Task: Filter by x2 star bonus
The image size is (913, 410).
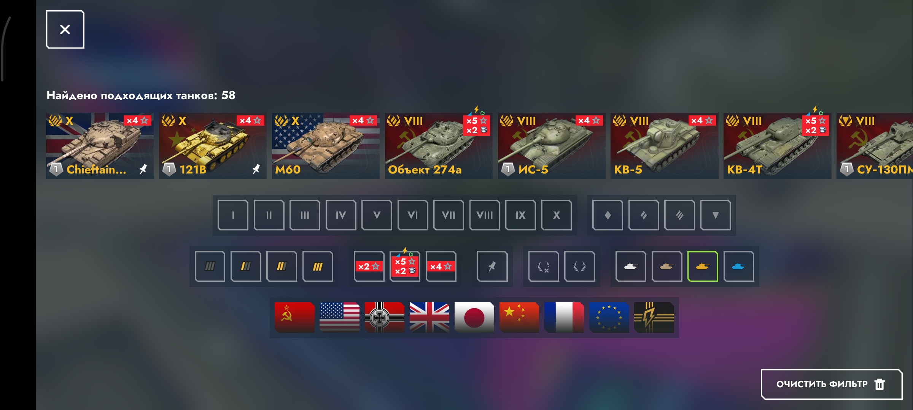Action: coord(369,266)
